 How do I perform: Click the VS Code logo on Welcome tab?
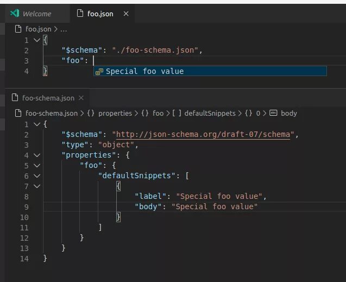point(15,14)
